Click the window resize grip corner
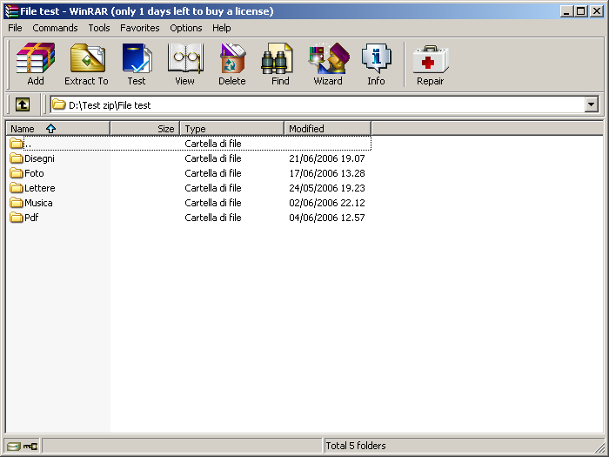This screenshot has height=457, width=609. click(x=599, y=448)
